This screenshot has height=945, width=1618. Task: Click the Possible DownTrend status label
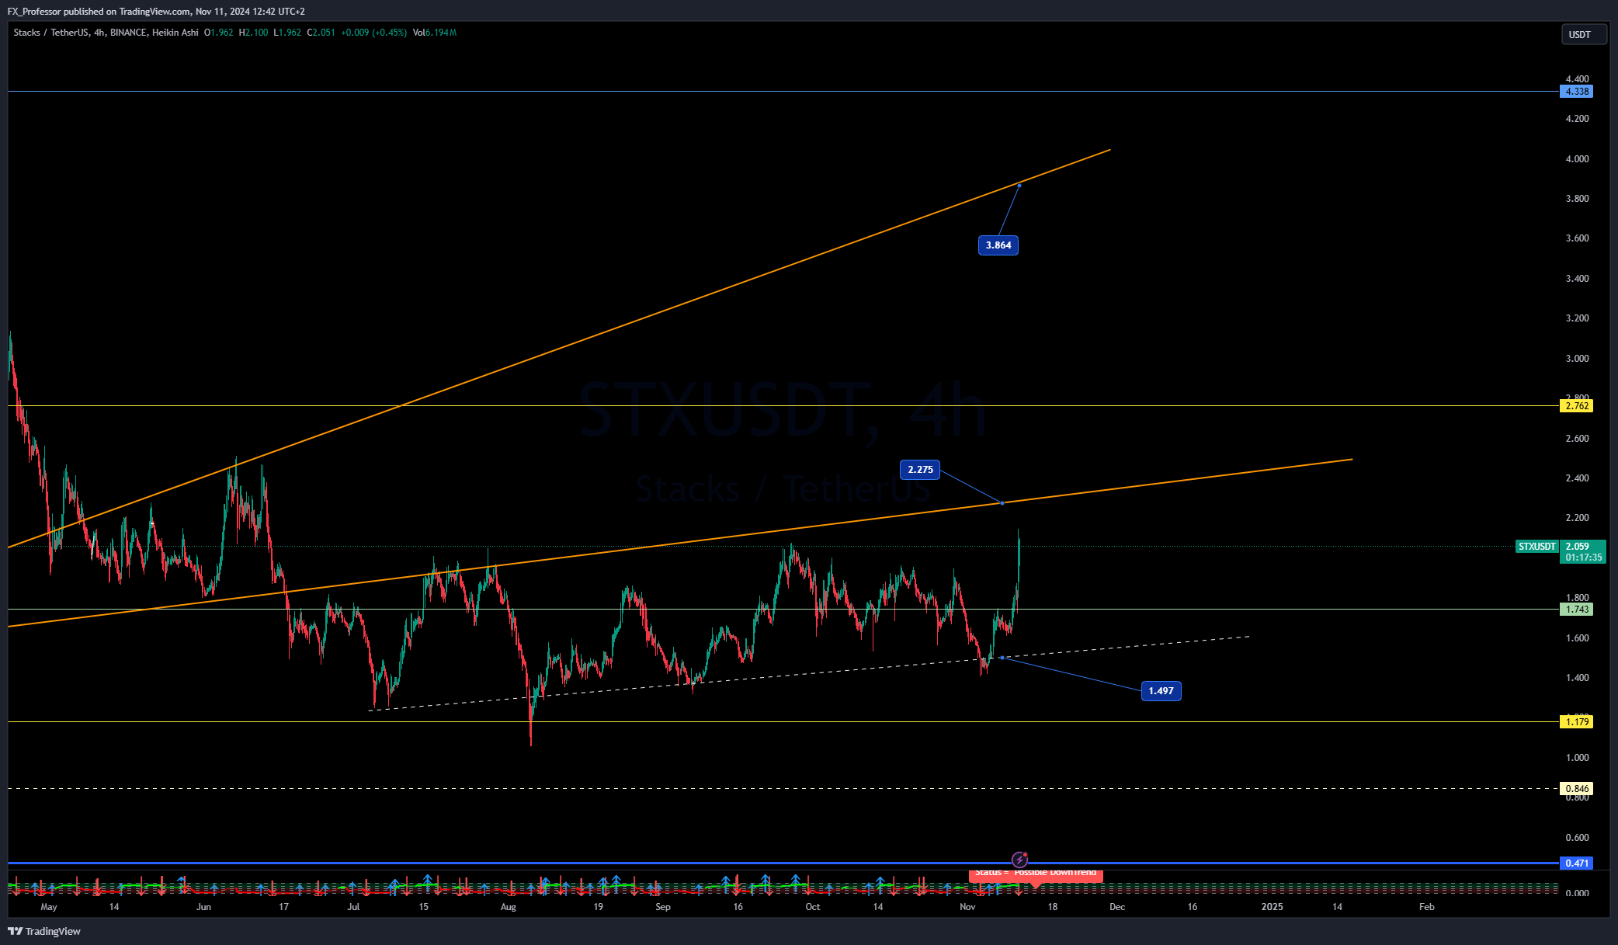[x=1036, y=874]
